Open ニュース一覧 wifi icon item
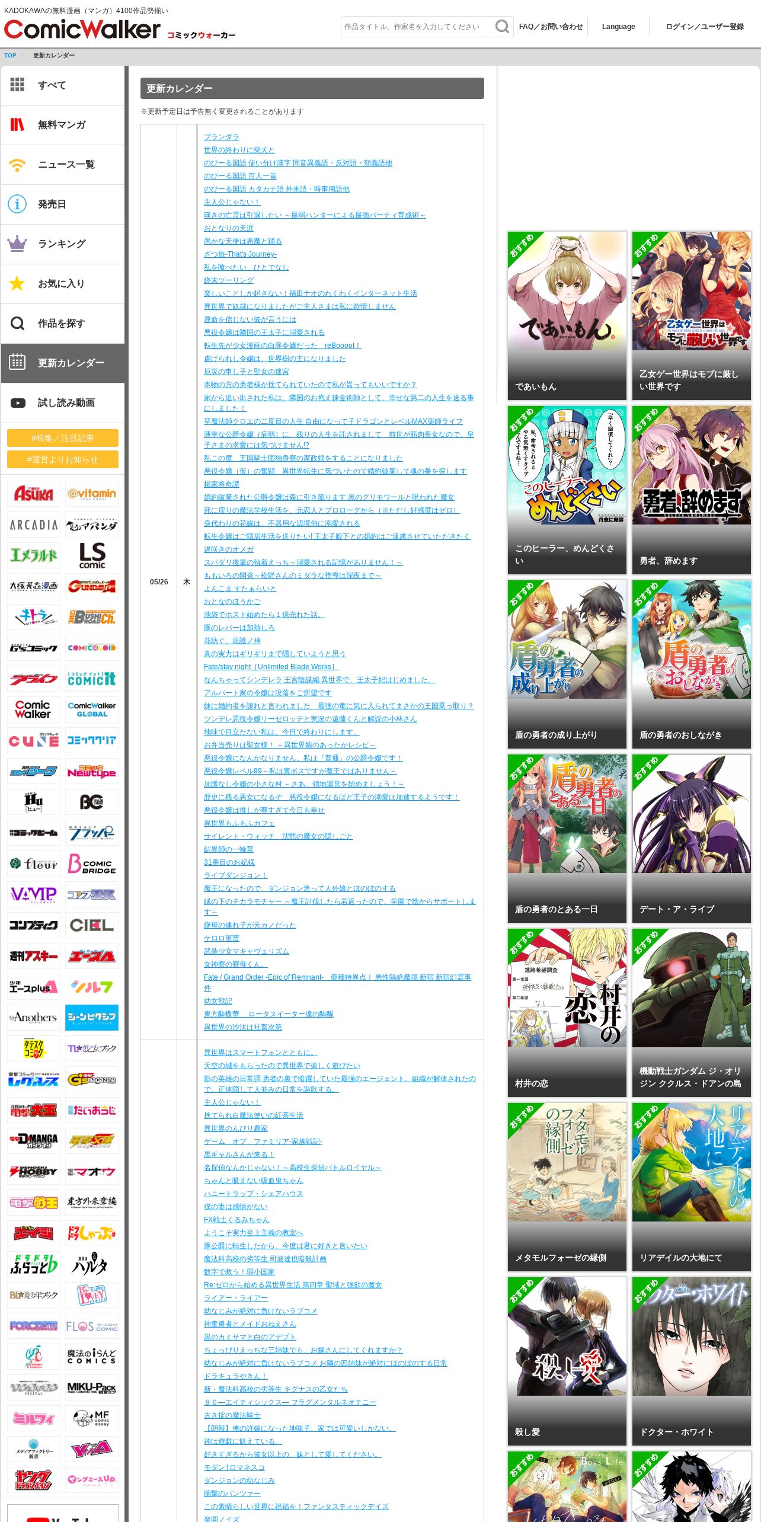 (x=63, y=165)
